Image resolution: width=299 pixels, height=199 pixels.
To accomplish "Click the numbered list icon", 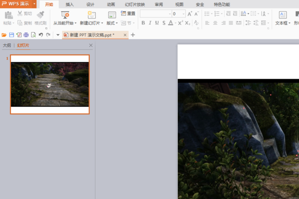I will point(217,14).
